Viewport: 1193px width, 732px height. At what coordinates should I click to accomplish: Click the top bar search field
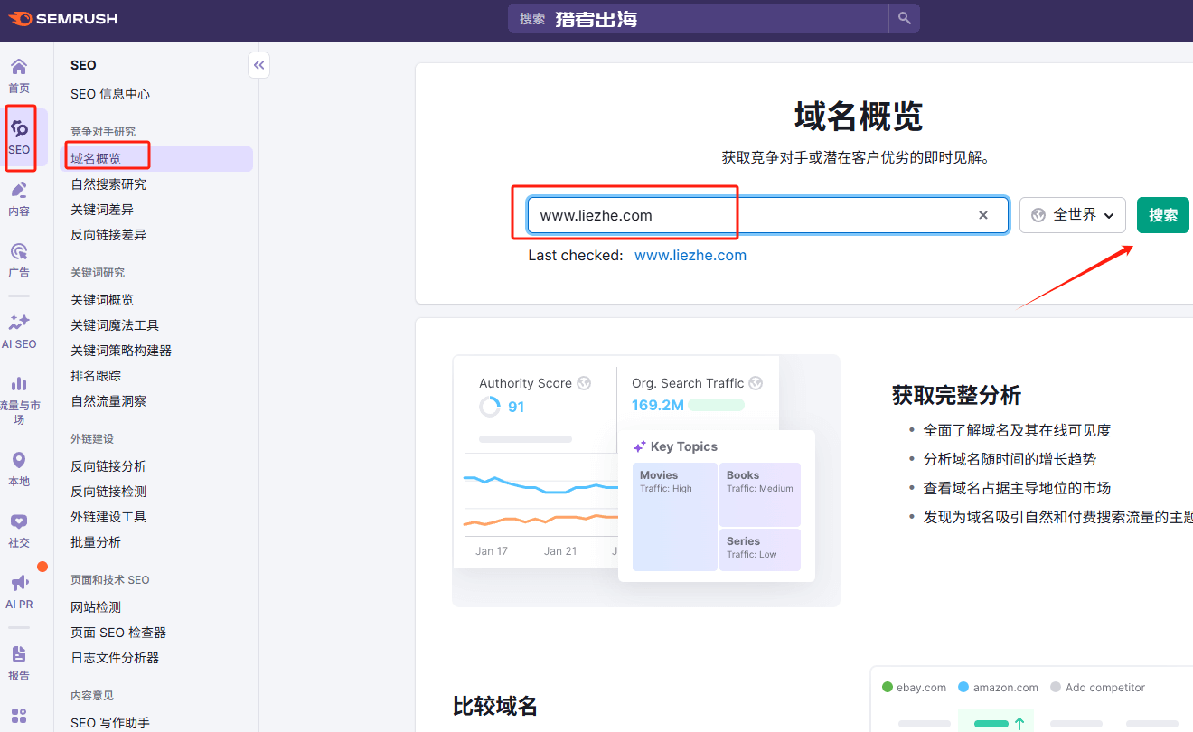click(x=699, y=18)
